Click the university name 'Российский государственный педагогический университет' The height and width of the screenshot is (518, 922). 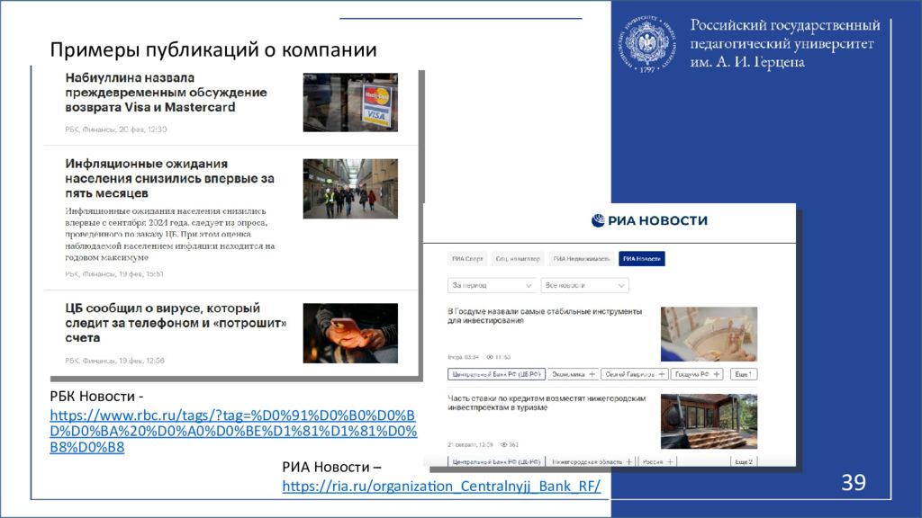pos(785,43)
